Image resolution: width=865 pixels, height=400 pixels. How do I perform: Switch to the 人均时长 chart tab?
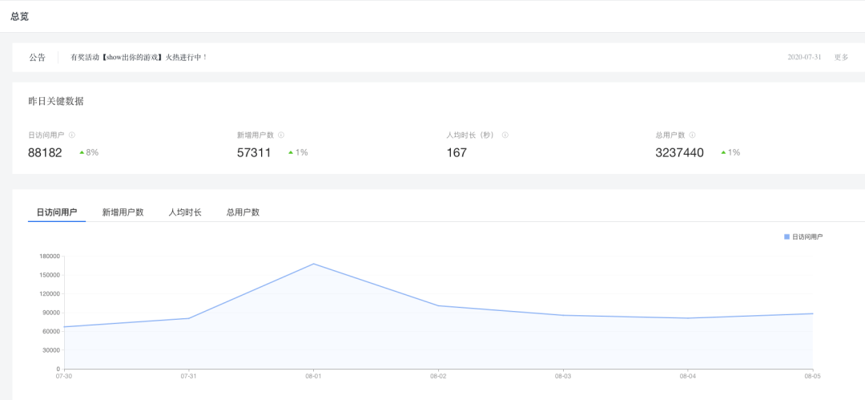tap(185, 212)
